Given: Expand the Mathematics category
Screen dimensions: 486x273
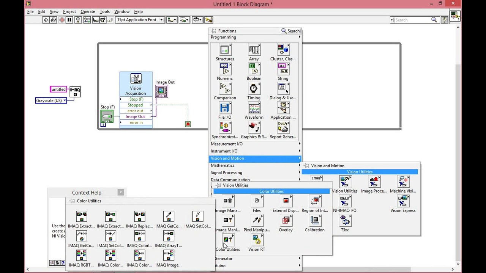Looking at the screenshot, I should [255, 166].
